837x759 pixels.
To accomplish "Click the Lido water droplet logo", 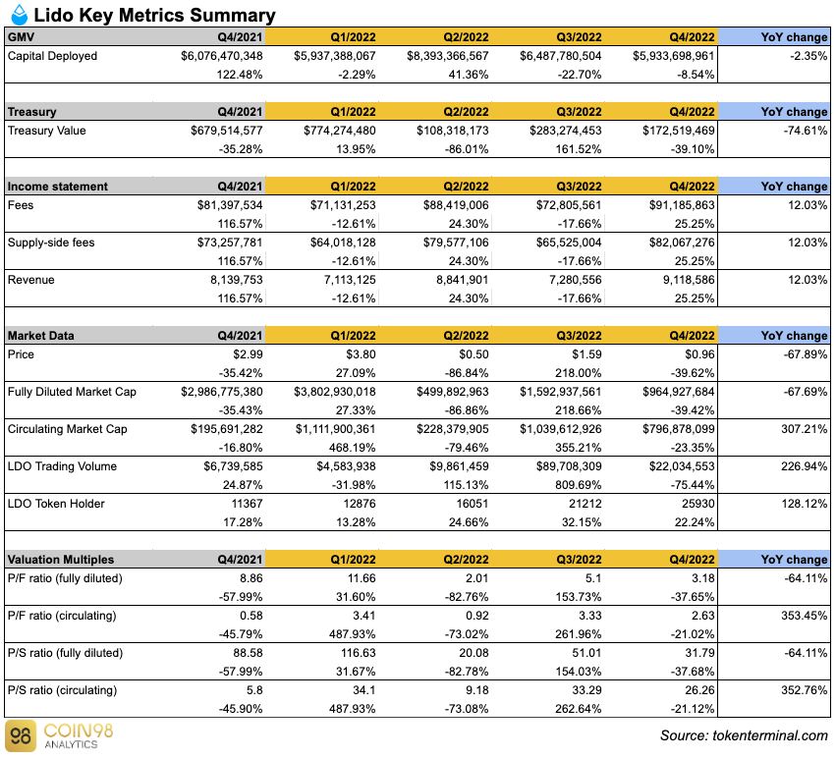I will (16, 15).
